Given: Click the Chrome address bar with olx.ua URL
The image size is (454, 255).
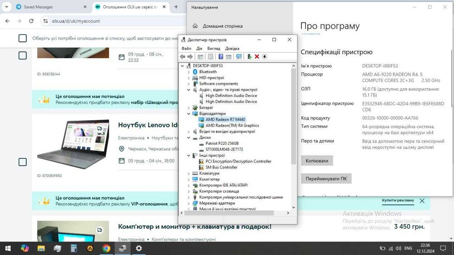Looking at the screenshot, I should pos(114,21).
